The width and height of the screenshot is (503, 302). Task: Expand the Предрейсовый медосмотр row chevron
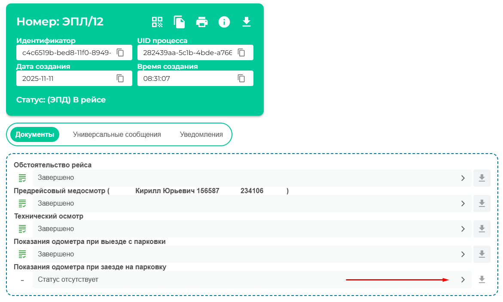463,203
